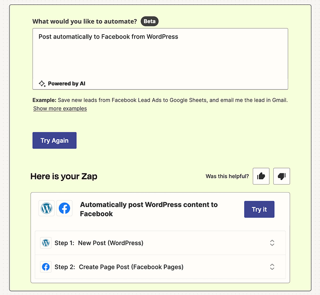Expand Step 1 using its chevron arrows
Viewport: 320px width, 295px height.
pos(272,243)
